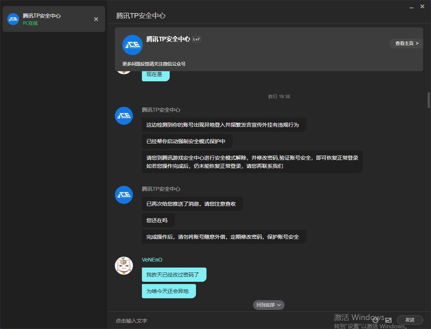Image resolution: width=431 pixels, height=329 pixels.
Task: Open 查看主页 profile homepage button
Action: [406, 43]
